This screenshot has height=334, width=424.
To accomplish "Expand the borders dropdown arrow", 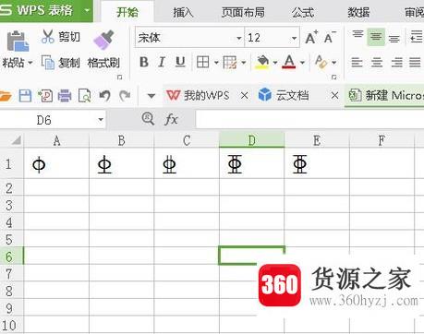I will coord(216,63).
